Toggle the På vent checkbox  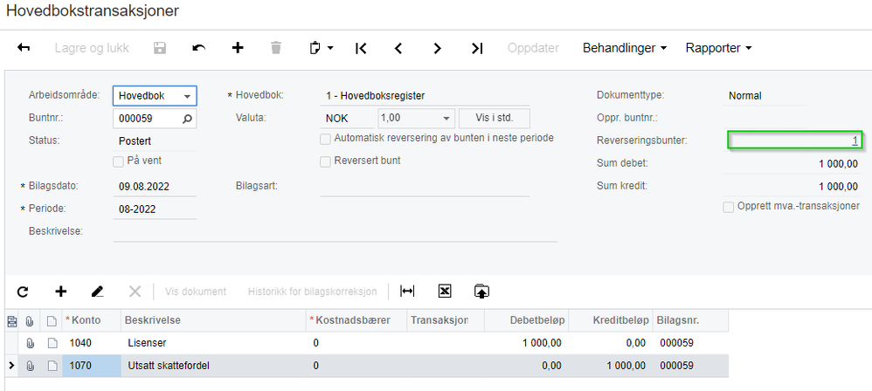click(x=118, y=161)
